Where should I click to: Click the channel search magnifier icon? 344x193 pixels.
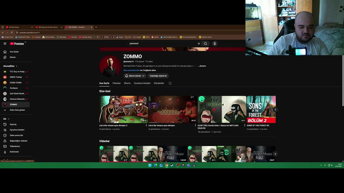170,83
